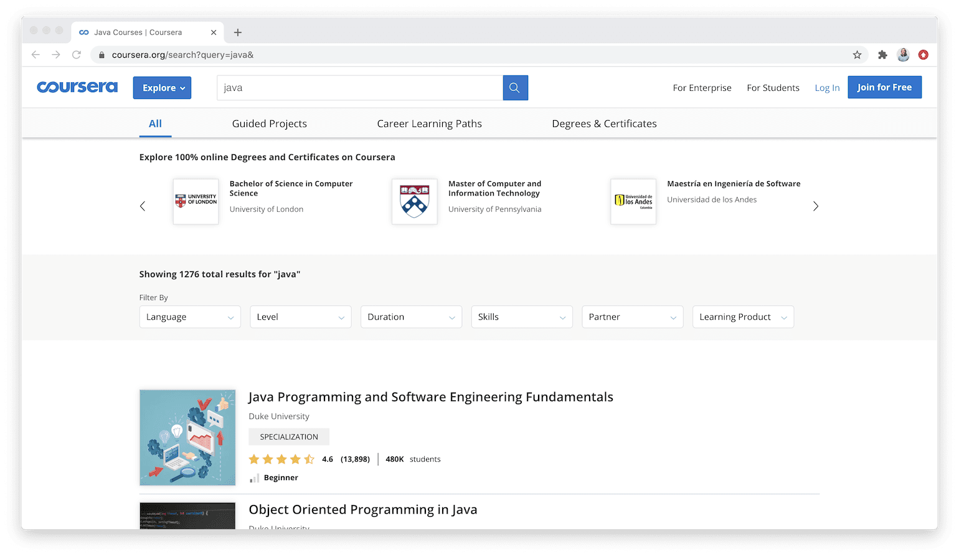Click the left carousel arrow
Viewport: 959px width, 556px height.
[143, 205]
